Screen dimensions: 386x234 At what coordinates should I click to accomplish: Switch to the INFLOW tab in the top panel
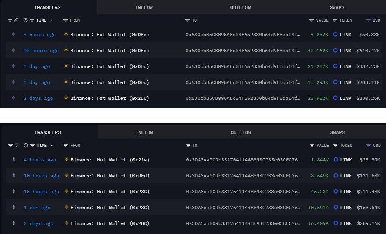[x=144, y=7]
